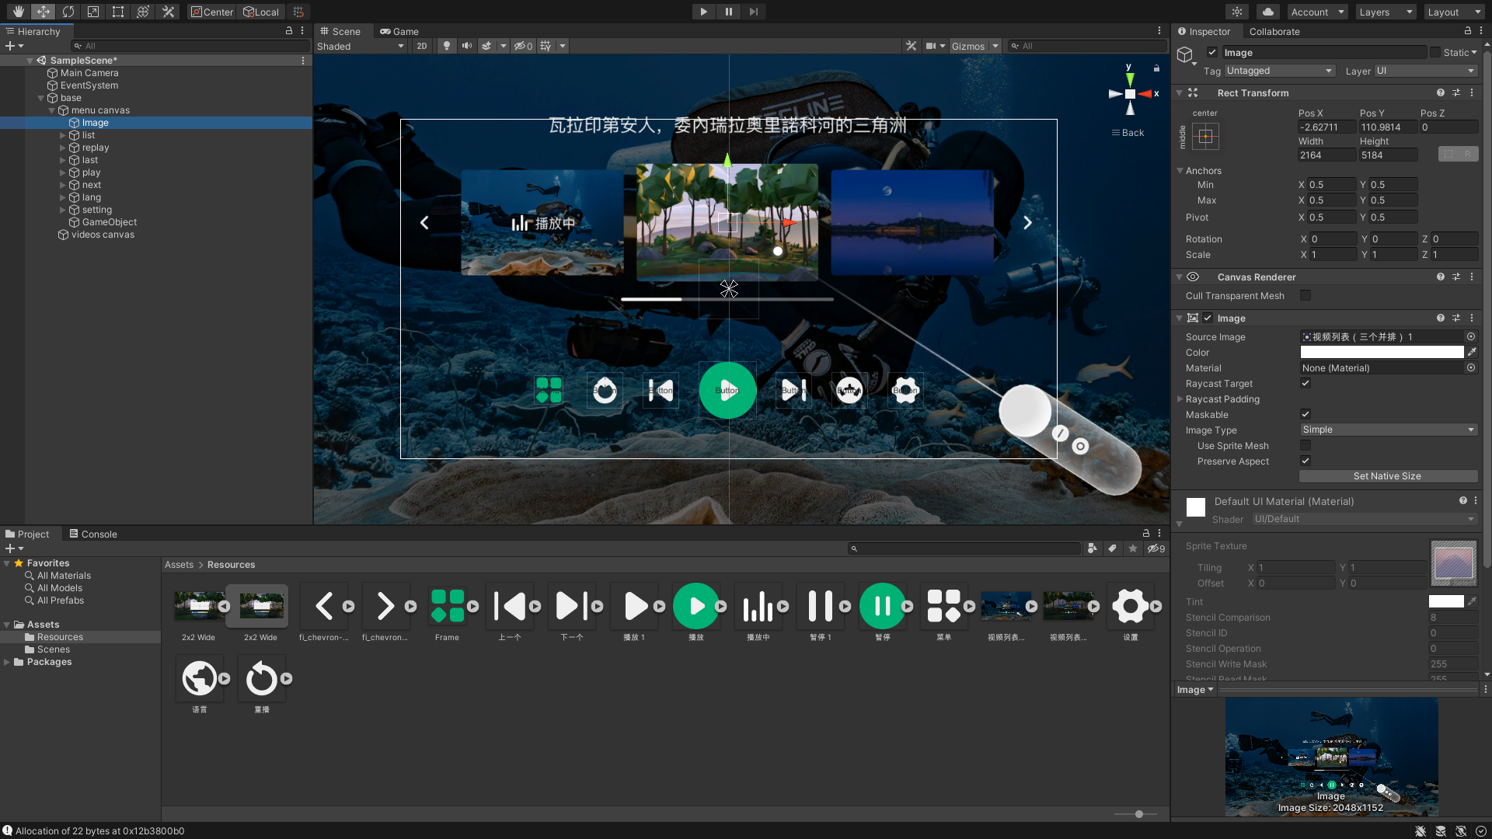Toggle the Preserve Aspect checkbox
1492x839 pixels.
point(1305,461)
